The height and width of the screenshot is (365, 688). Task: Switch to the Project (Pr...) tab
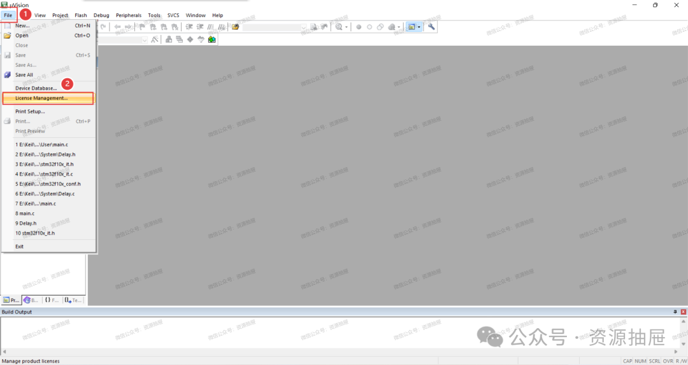tap(11, 300)
